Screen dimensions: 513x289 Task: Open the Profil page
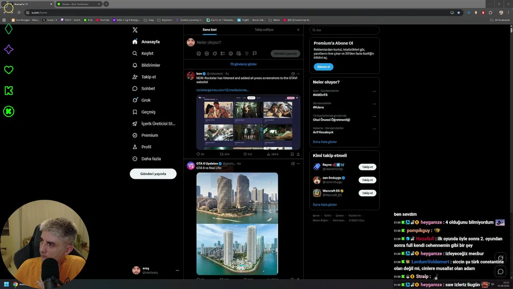pos(142,147)
